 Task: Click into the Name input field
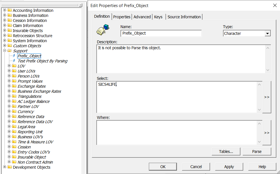point(161,33)
